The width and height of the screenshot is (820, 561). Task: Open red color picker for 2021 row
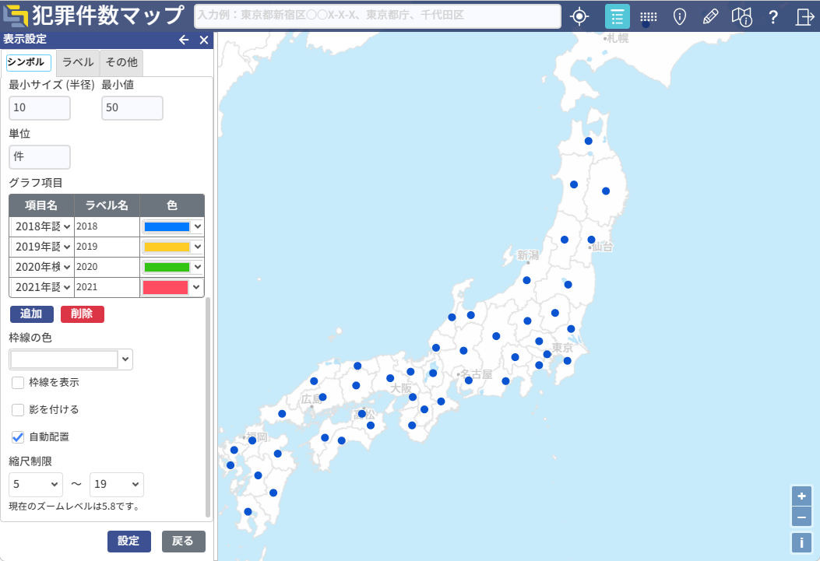(172, 287)
